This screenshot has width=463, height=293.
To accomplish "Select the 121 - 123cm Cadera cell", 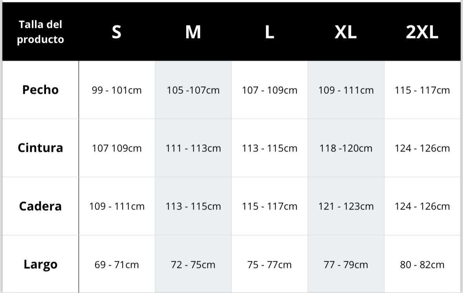I will [346, 206].
